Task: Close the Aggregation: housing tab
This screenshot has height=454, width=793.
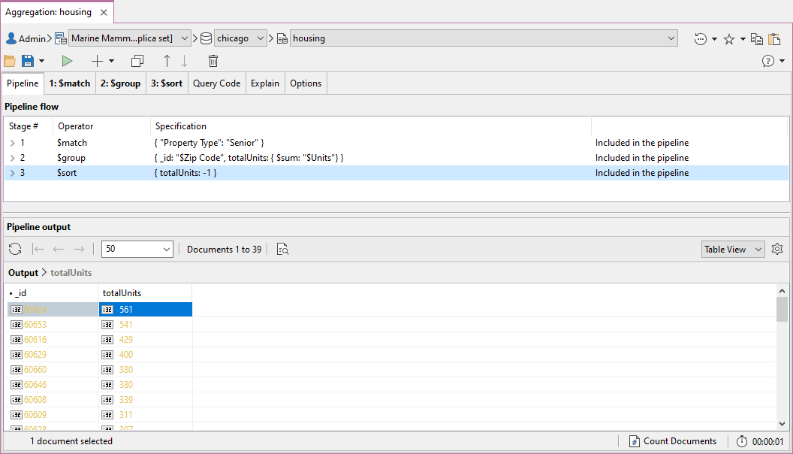Action: [x=104, y=12]
